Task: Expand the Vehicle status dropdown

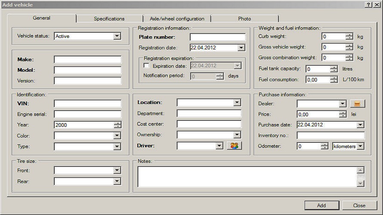Action: (x=117, y=37)
